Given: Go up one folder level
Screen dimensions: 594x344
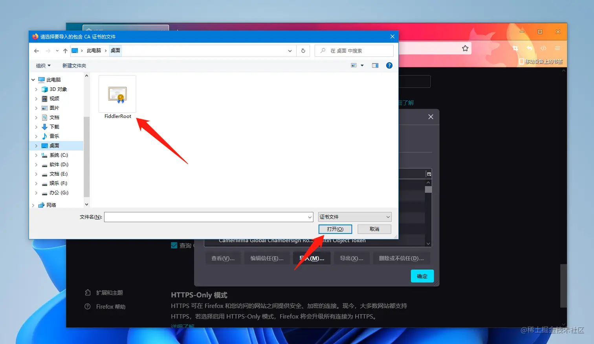Looking at the screenshot, I should click(65, 51).
